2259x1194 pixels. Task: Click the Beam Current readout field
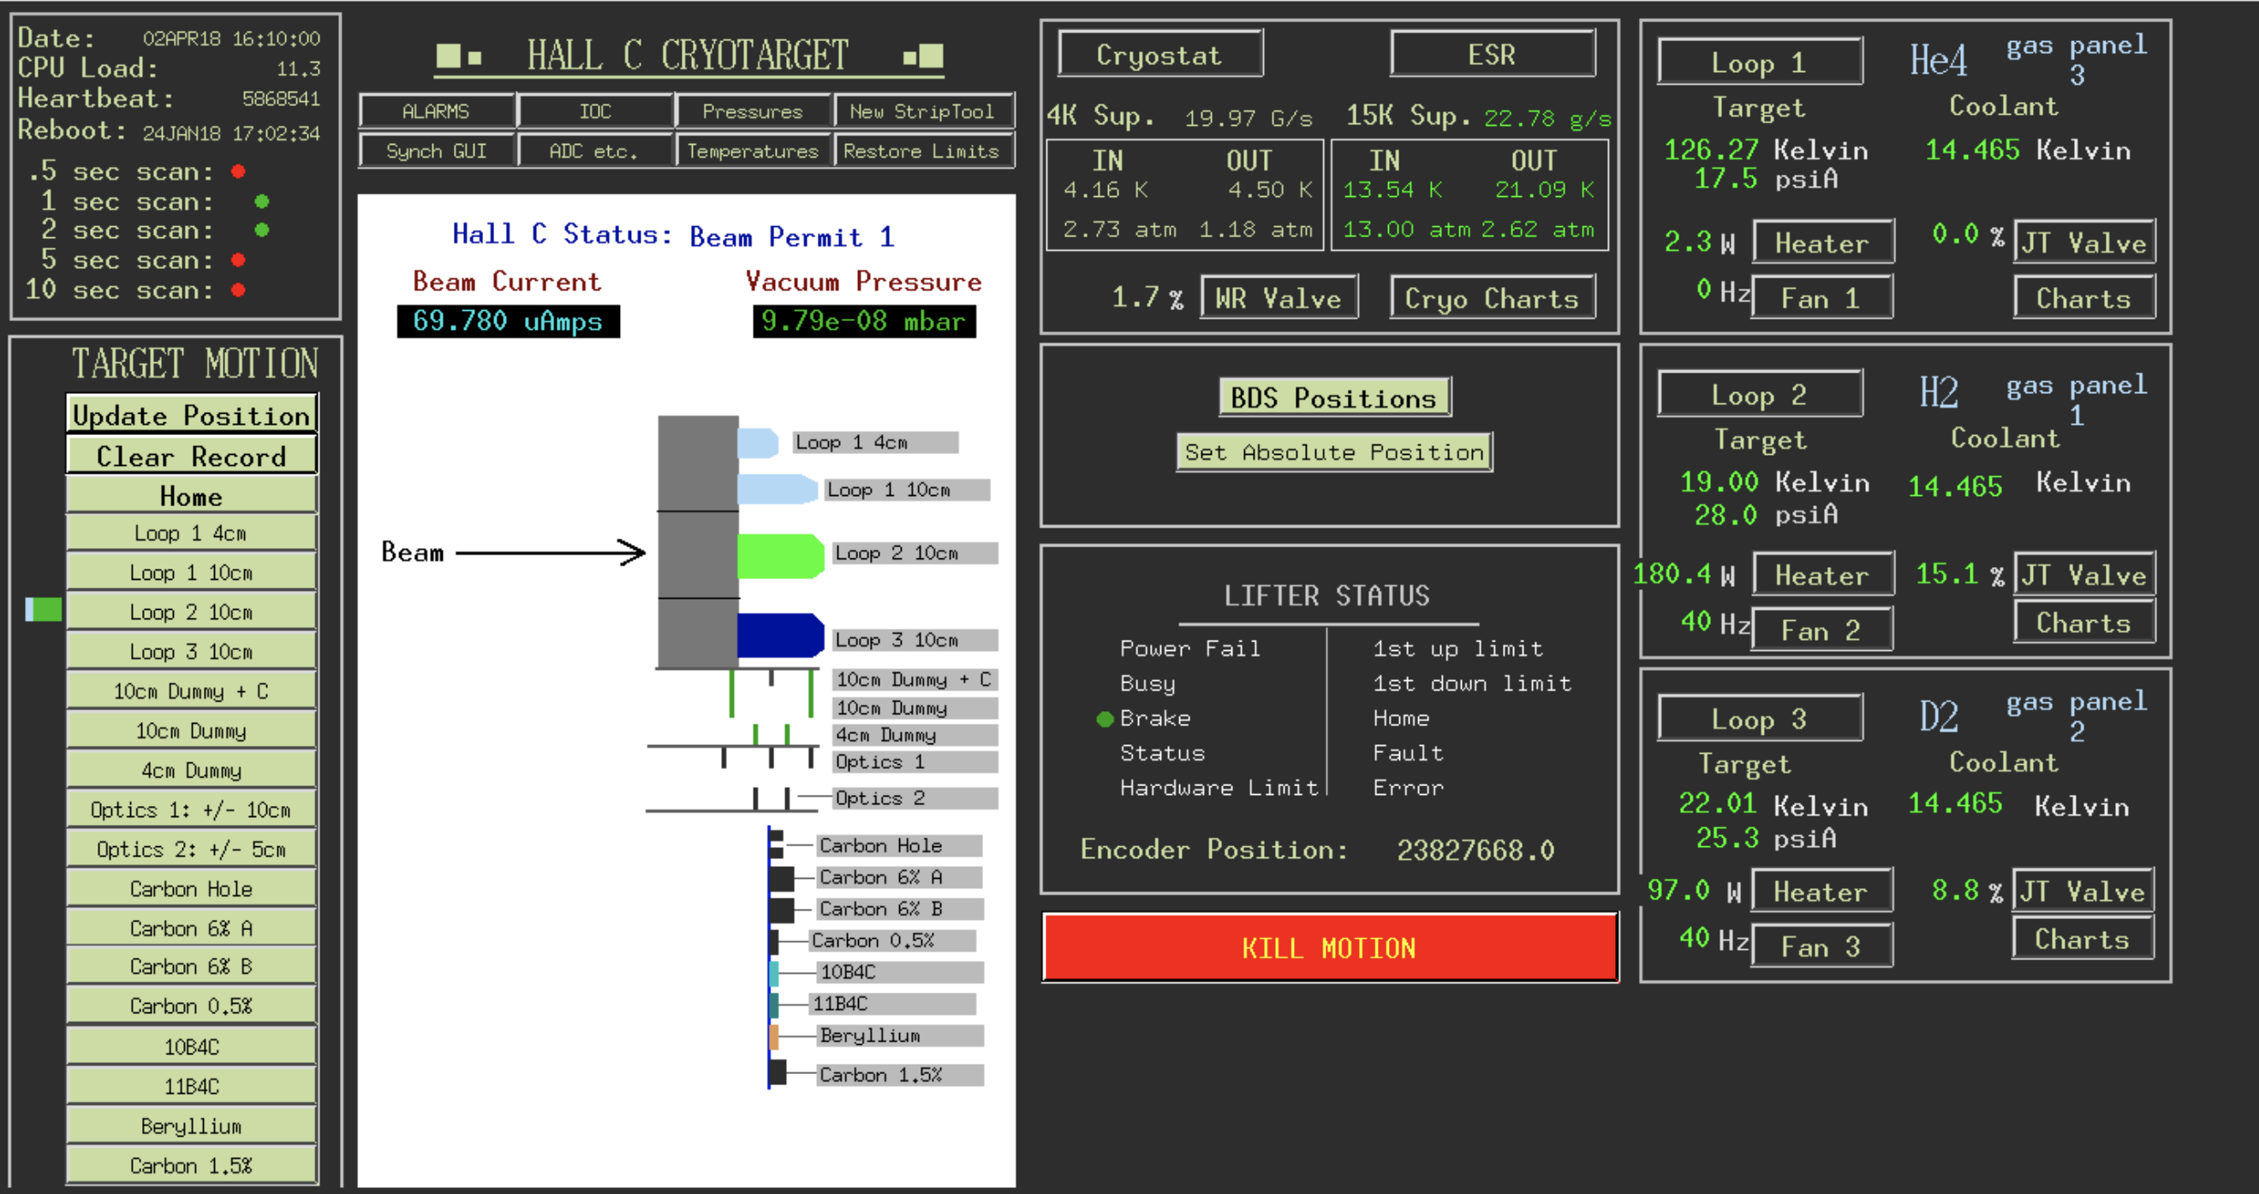[x=508, y=321]
